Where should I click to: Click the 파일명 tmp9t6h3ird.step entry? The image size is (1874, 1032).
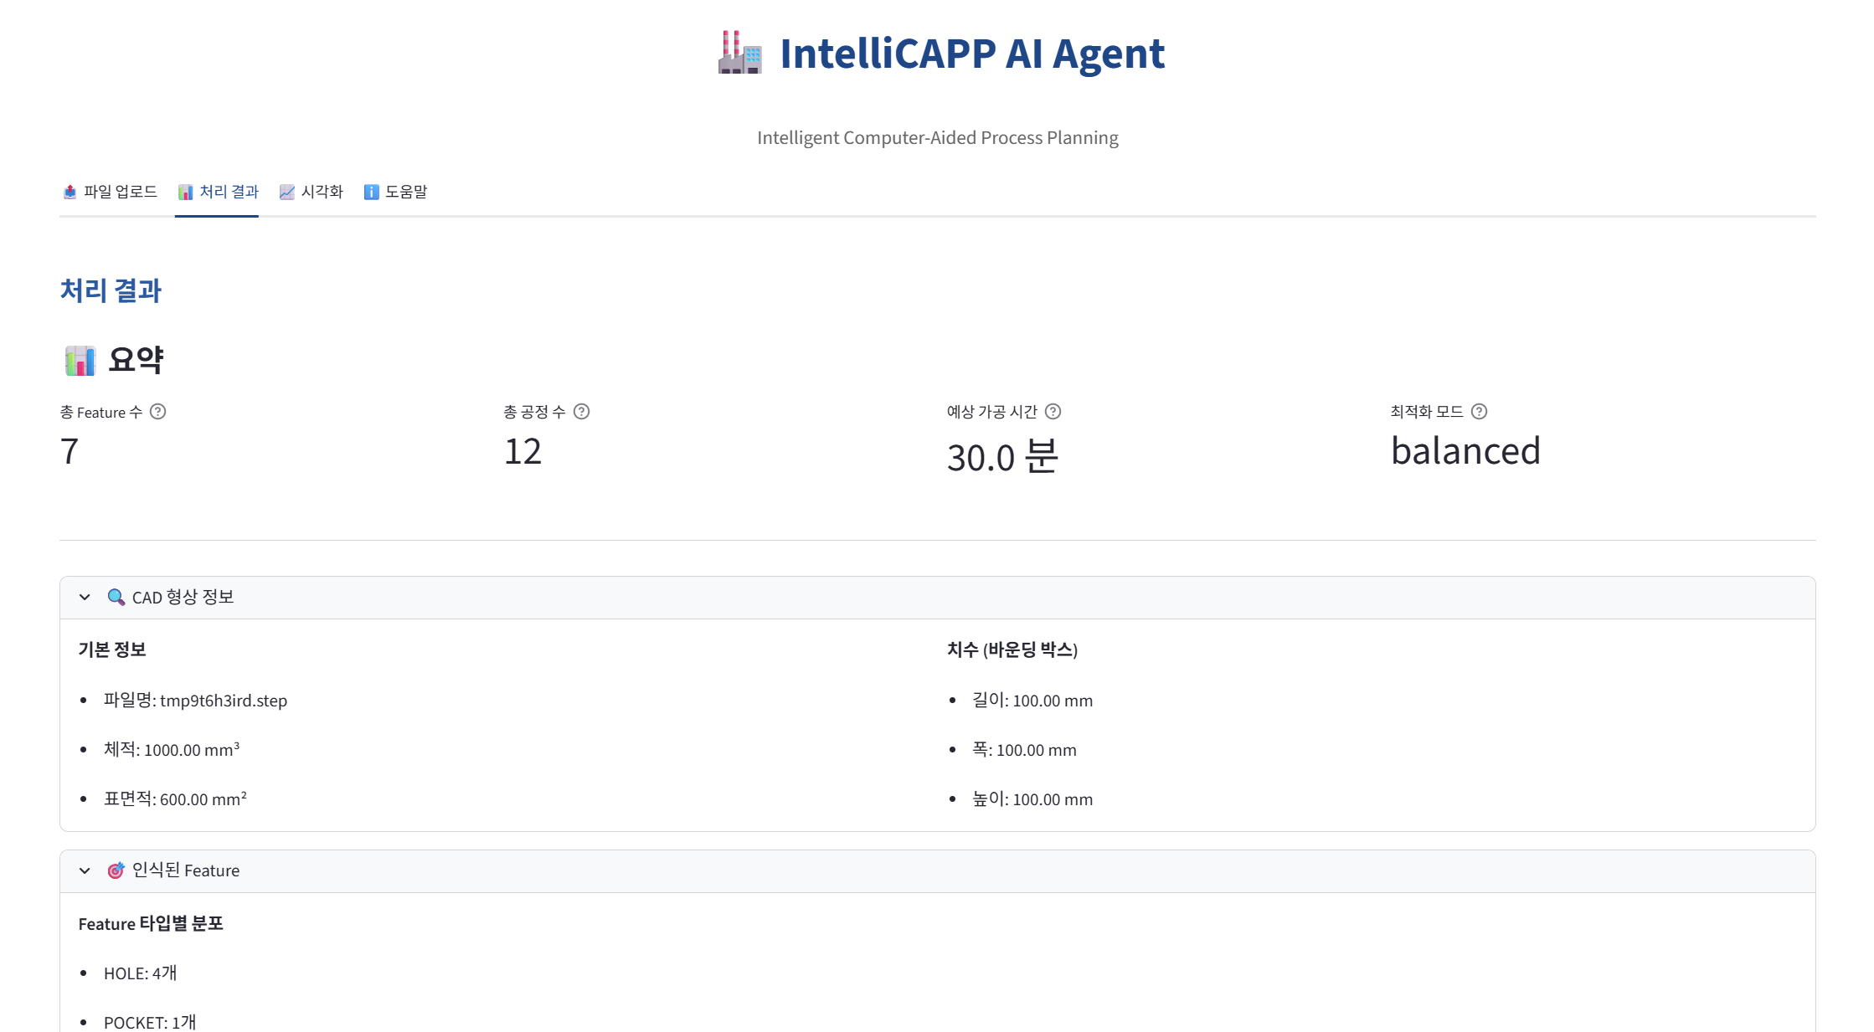tap(195, 701)
